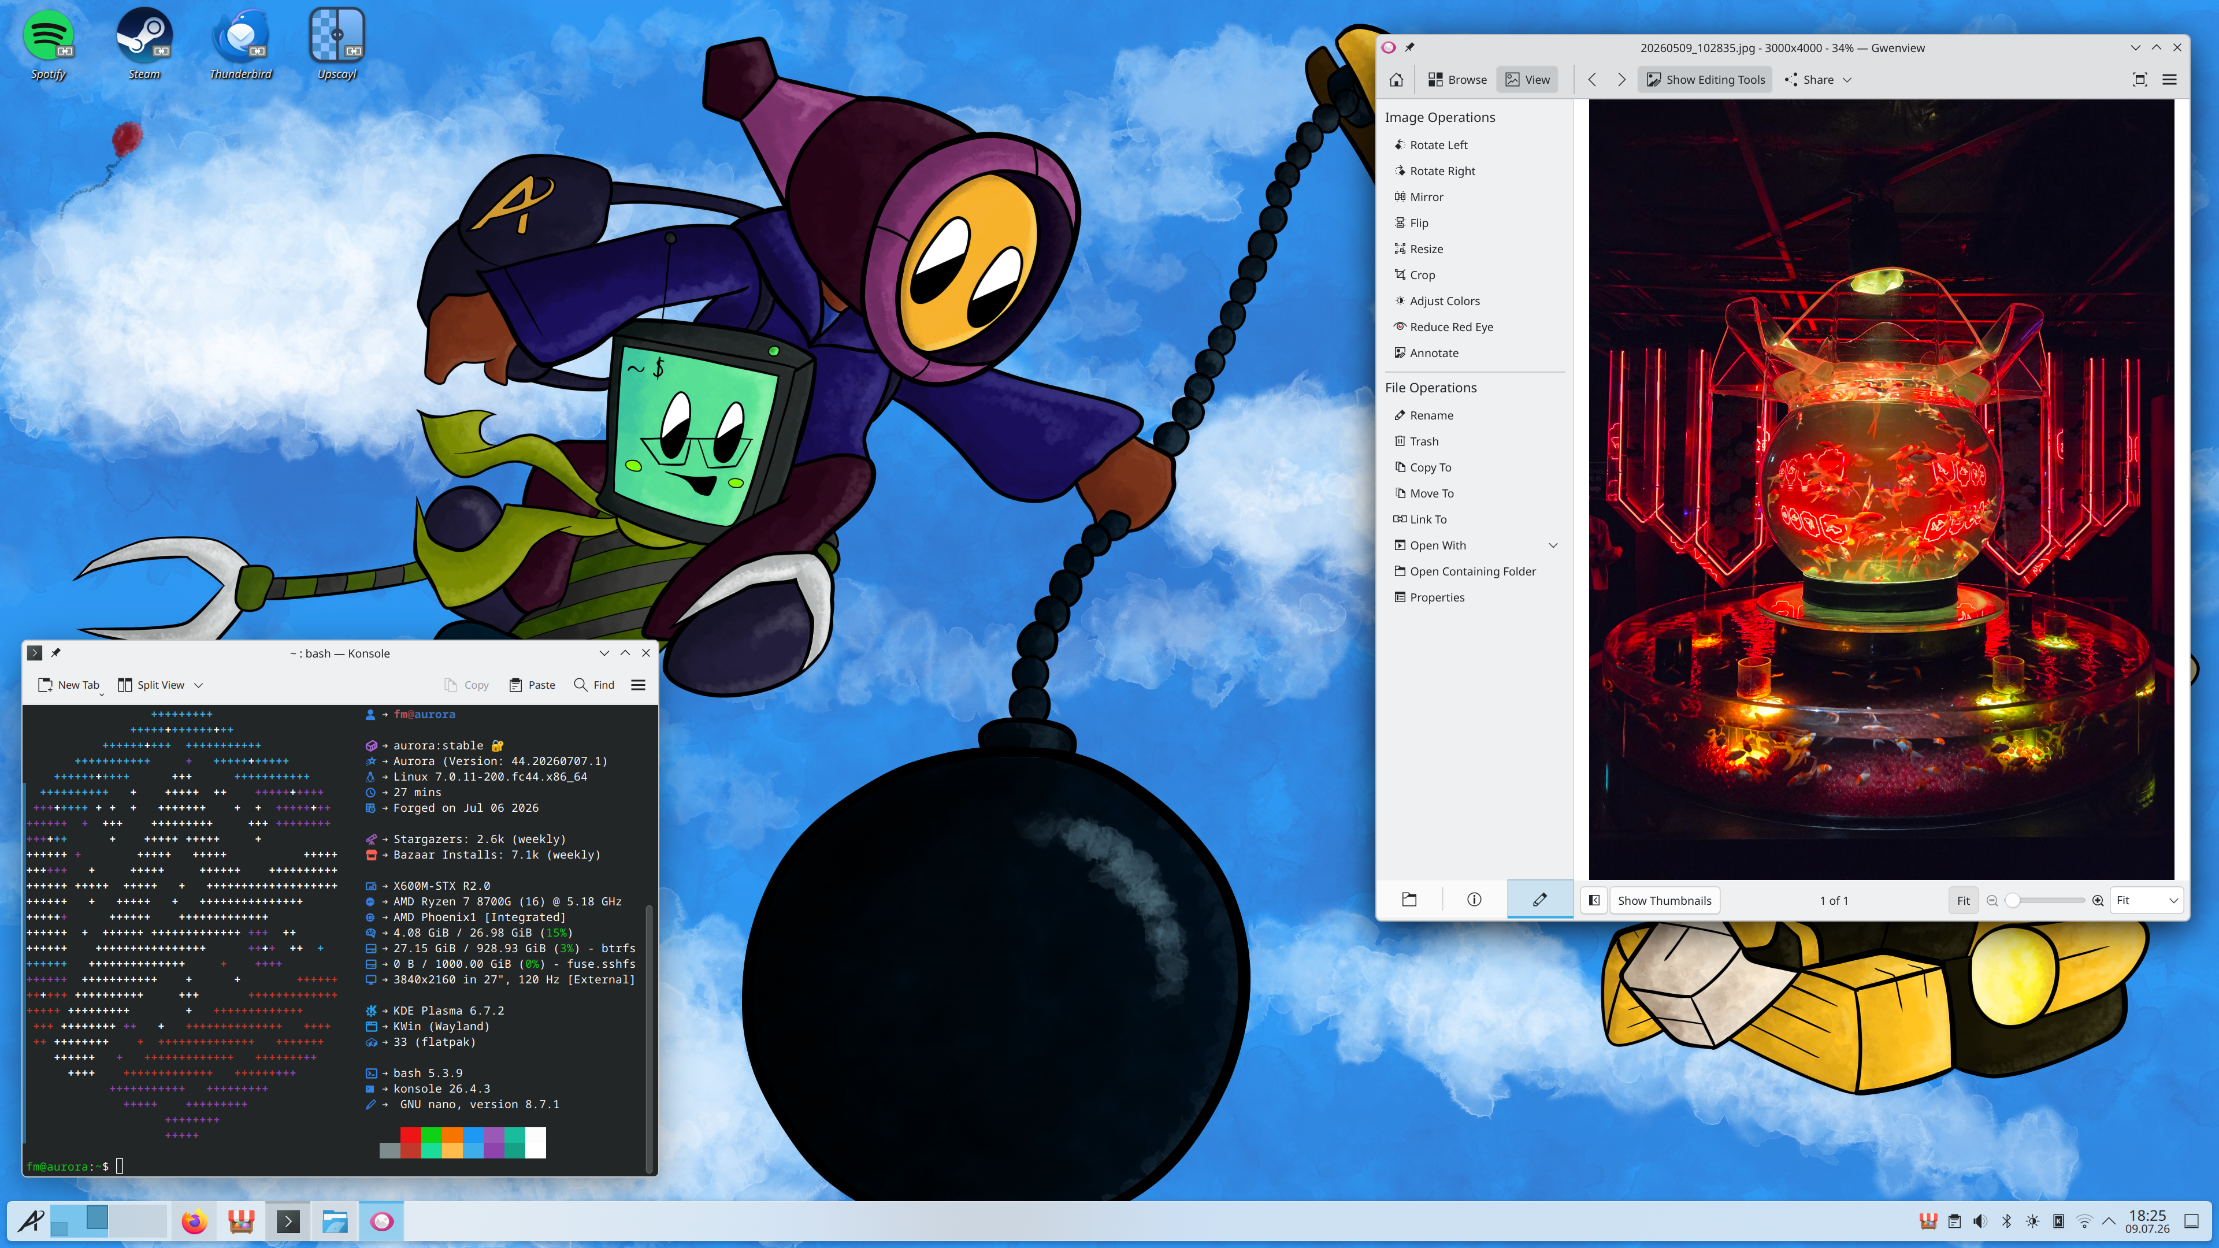Click the Show Desktop button in the taskbar
This screenshot has height=1248, width=2219.
tap(2192, 1221)
